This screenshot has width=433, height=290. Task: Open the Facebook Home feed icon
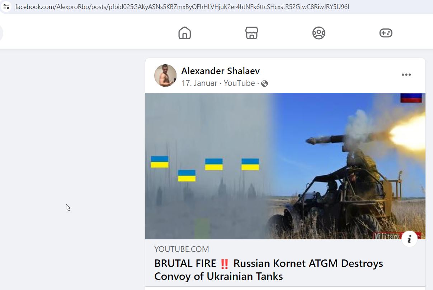tap(185, 33)
